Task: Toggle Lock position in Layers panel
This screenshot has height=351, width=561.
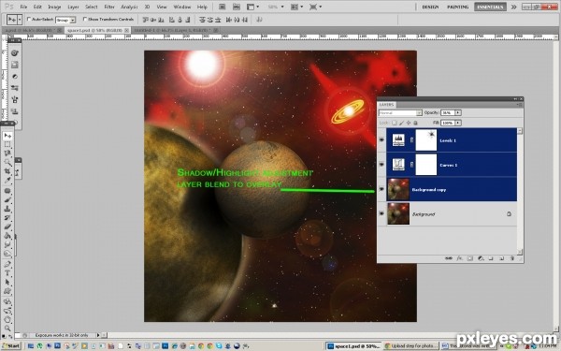Action: [x=409, y=123]
